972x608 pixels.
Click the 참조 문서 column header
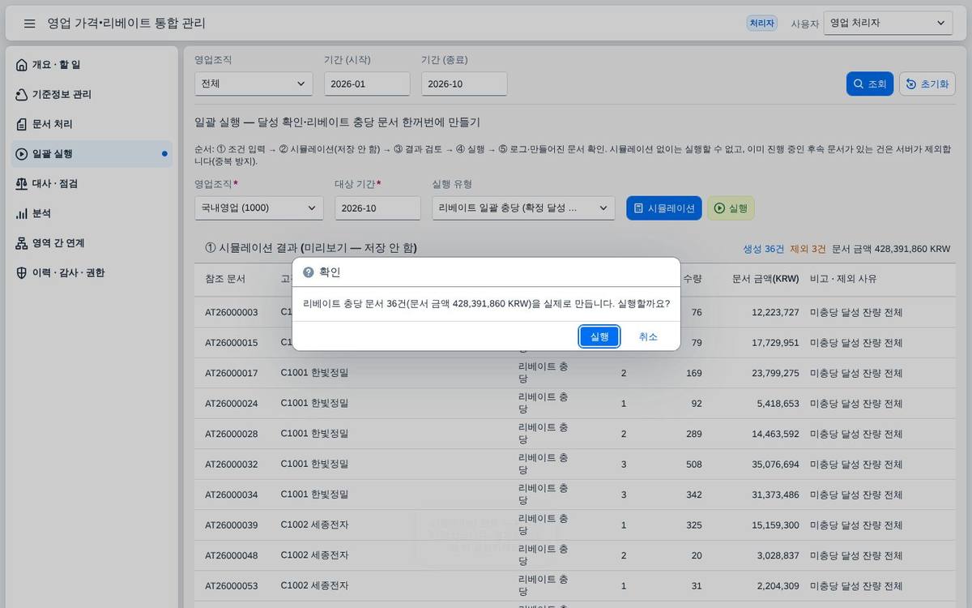point(225,279)
